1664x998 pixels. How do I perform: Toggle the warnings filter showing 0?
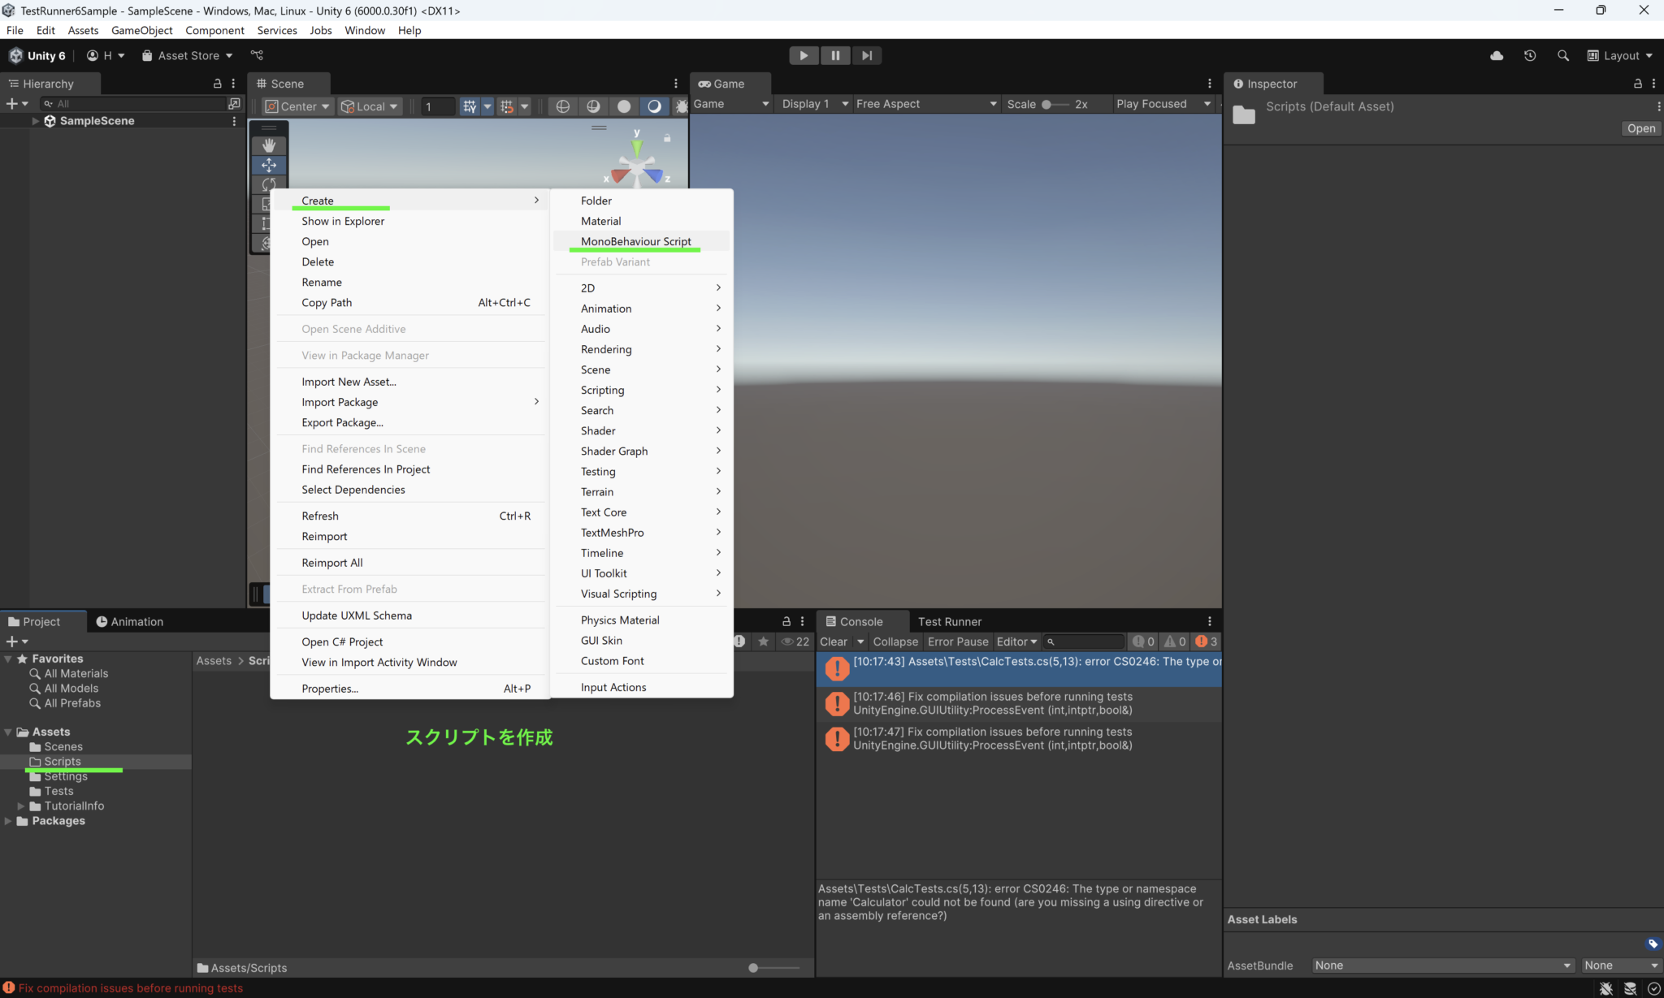pyautogui.click(x=1175, y=641)
